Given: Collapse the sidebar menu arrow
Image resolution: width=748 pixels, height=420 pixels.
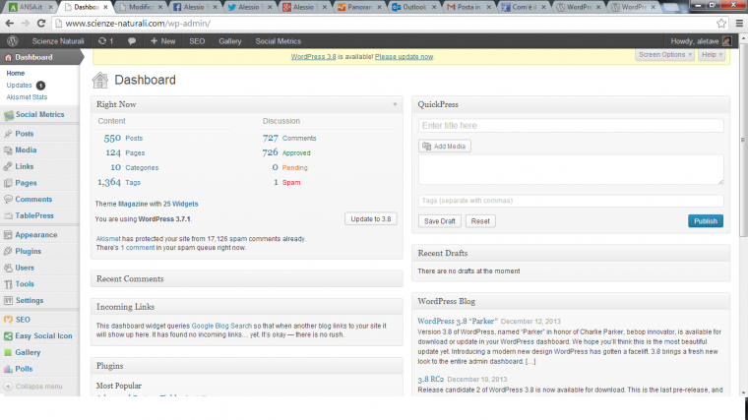Looking at the screenshot, I should pyautogui.click(x=8, y=387).
